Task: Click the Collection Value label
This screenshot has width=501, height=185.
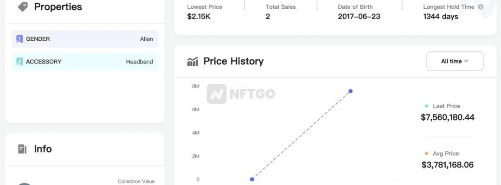Action: pos(136,181)
